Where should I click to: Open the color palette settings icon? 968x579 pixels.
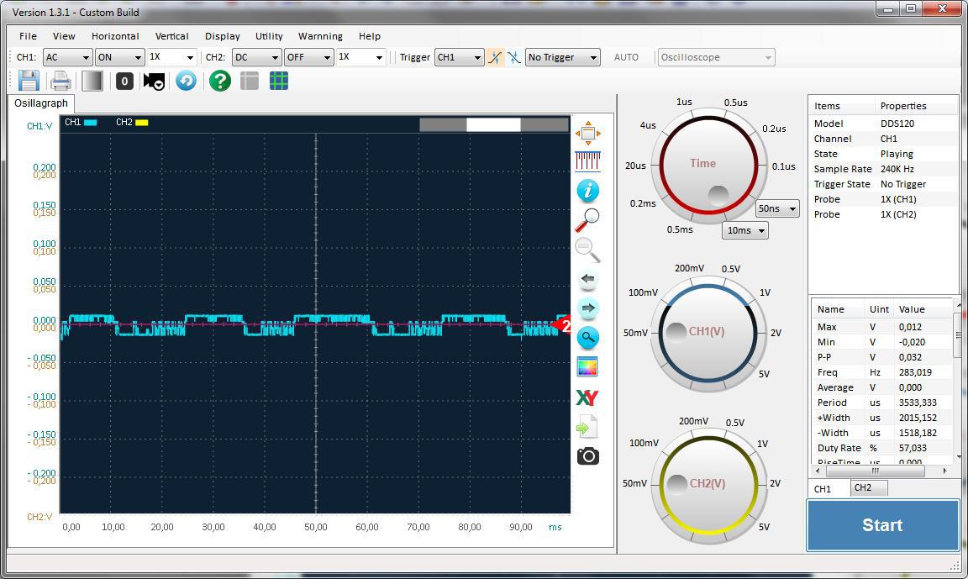(587, 367)
